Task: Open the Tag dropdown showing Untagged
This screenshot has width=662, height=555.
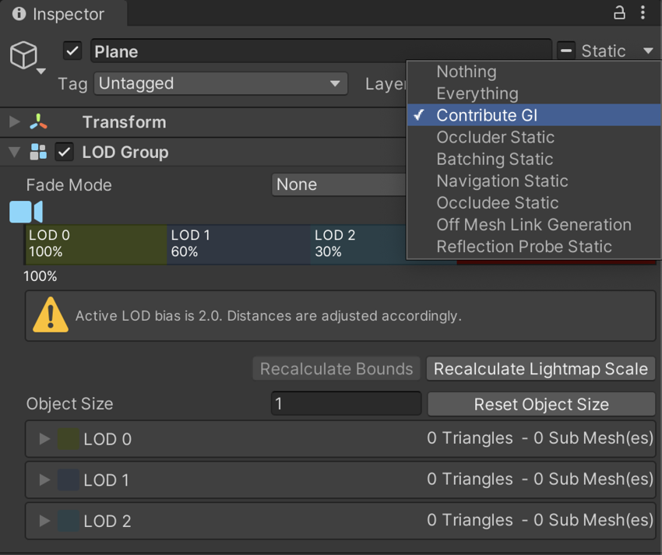Action: (220, 83)
